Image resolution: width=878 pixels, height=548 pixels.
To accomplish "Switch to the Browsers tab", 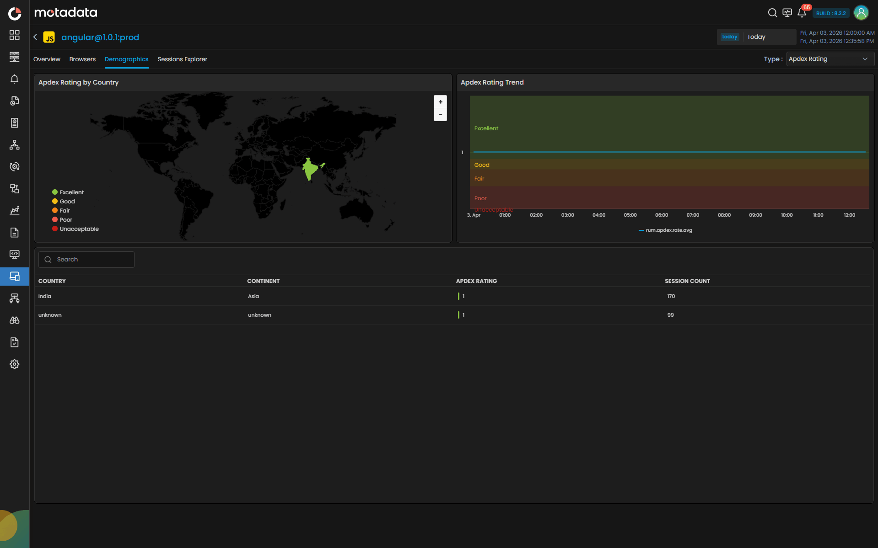I will (82, 59).
